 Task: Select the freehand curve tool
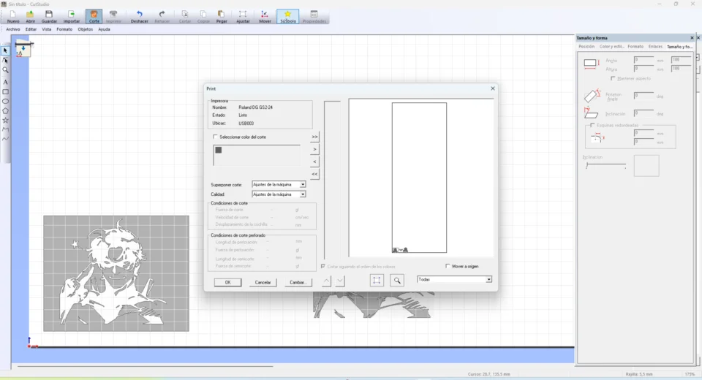point(5,139)
